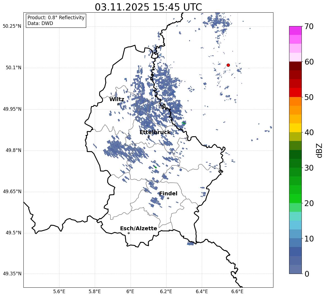326x297 pixels.
Task: Click the colorbar label 40
Action: 309,132
